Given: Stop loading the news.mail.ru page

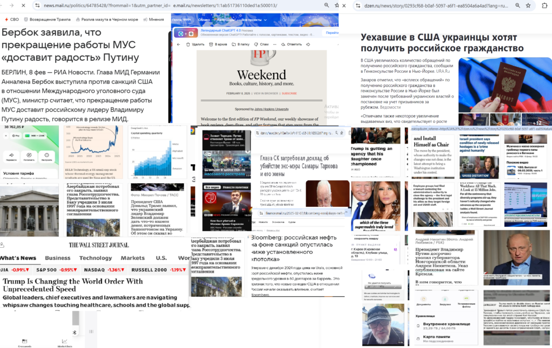Looking at the screenshot, I should [x=23, y=5].
